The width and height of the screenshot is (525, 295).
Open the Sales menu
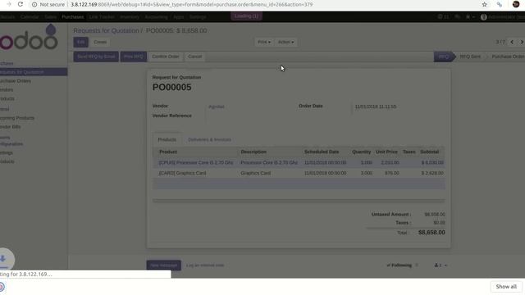pyautogui.click(x=51, y=16)
